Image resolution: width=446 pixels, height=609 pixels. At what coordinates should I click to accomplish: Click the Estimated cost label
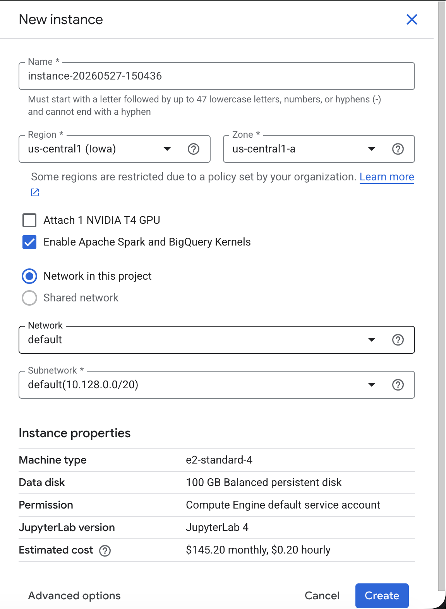tap(56, 550)
